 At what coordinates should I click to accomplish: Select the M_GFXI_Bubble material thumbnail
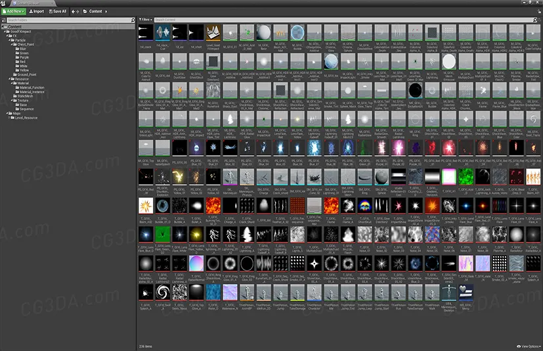click(297, 33)
